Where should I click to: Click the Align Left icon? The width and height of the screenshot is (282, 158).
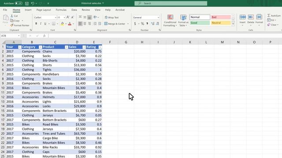click(80, 24)
